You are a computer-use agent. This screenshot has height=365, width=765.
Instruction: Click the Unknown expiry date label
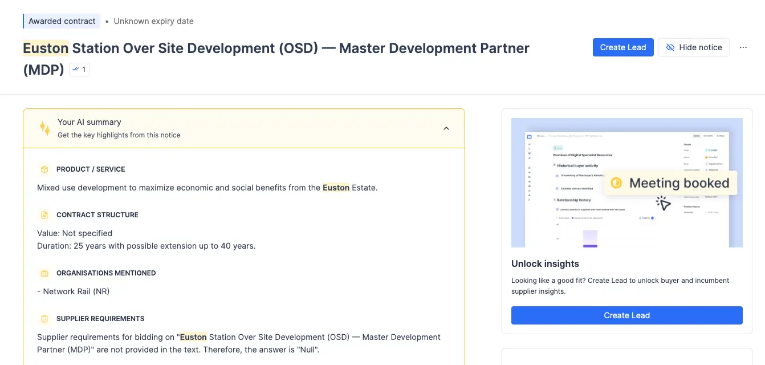point(153,21)
